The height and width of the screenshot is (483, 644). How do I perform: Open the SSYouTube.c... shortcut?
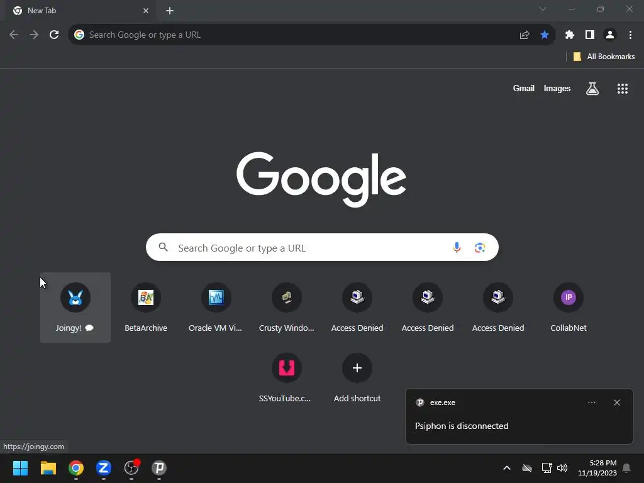coord(287,378)
